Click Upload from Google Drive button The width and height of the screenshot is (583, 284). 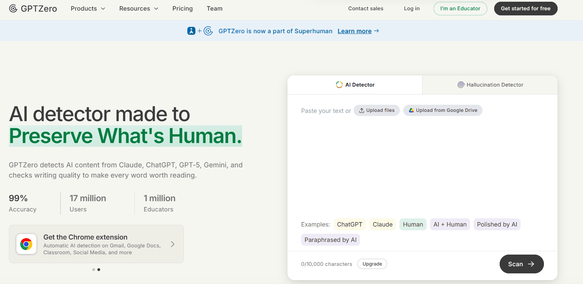point(443,110)
